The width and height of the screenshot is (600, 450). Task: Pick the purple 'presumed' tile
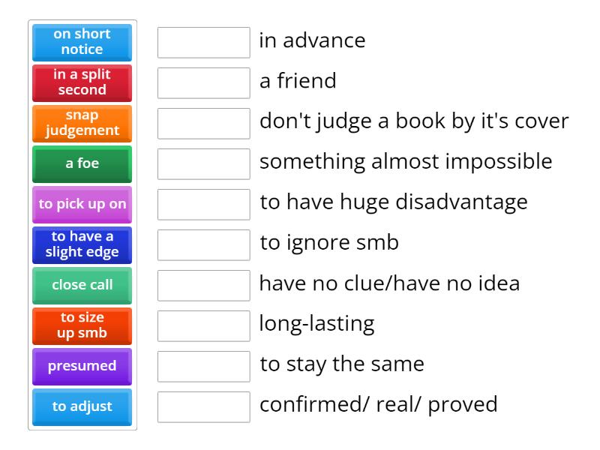tap(82, 366)
